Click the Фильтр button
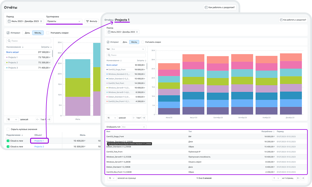This screenshot has width=312, height=187. [92, 21]
